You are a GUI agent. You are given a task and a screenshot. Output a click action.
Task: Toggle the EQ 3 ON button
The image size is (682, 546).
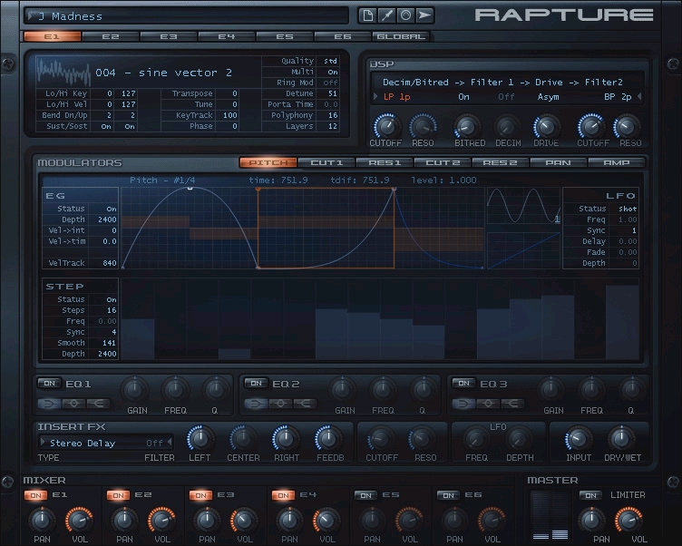coord(463,383)
